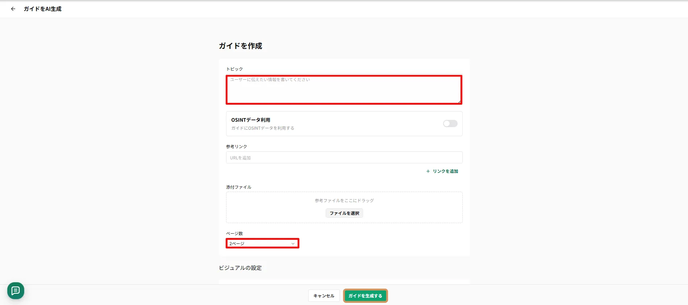Click the ガイドをAI生成 header title
Image resolution: width=688 pixels, height=305 pixels.
click(42, 9)
